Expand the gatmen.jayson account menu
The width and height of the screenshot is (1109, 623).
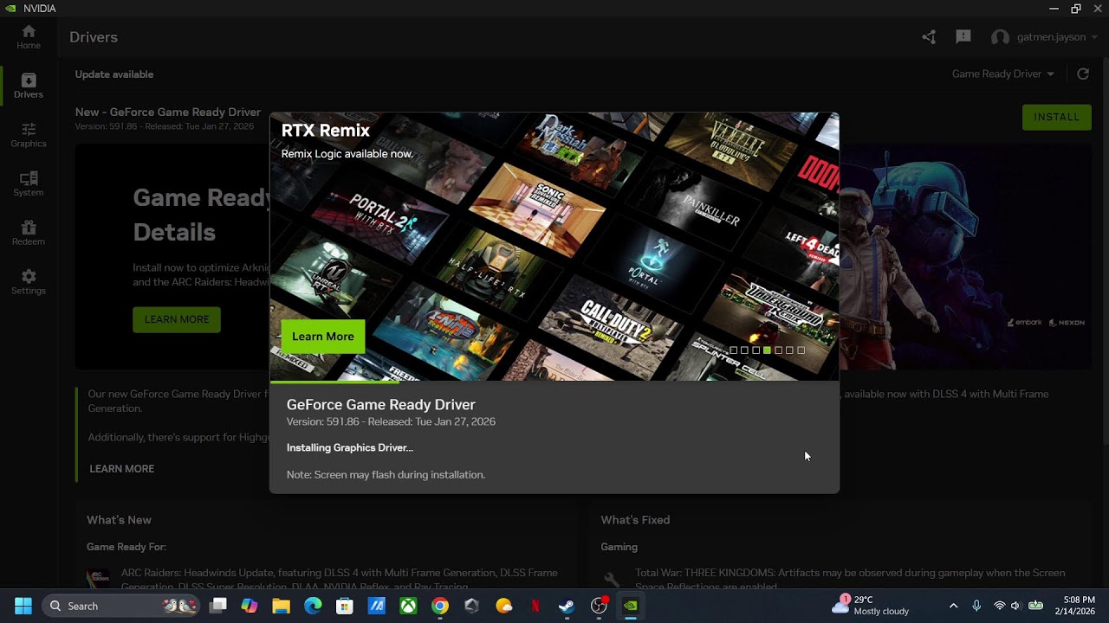pos(1057,37)
